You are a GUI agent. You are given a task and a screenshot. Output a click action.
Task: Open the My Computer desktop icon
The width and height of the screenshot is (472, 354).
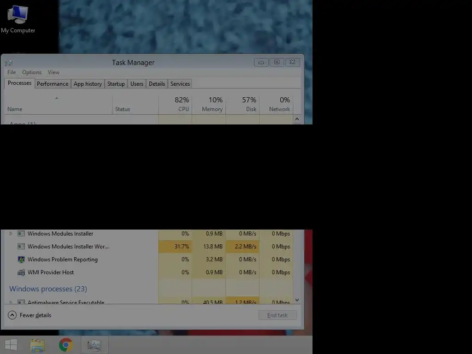[18, 18]
